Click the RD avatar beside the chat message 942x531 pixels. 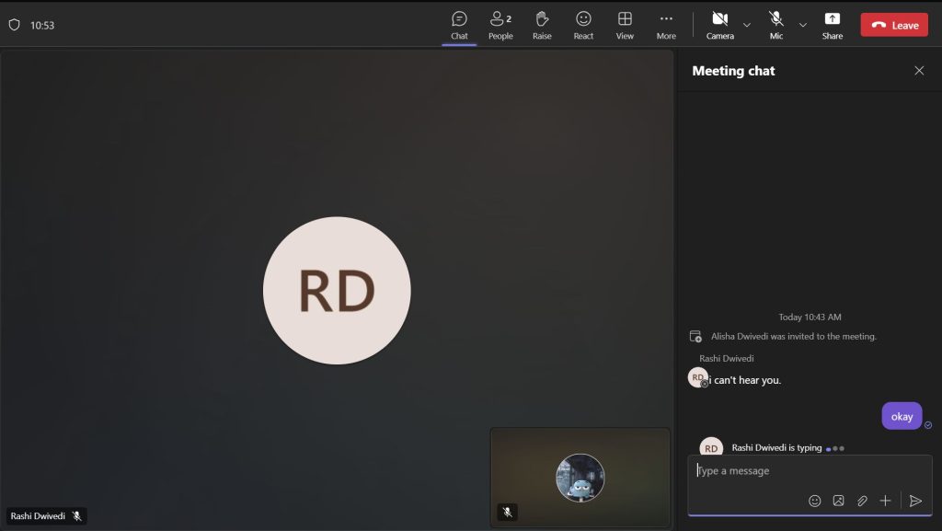pyautogui.click(x=697, y=377)
